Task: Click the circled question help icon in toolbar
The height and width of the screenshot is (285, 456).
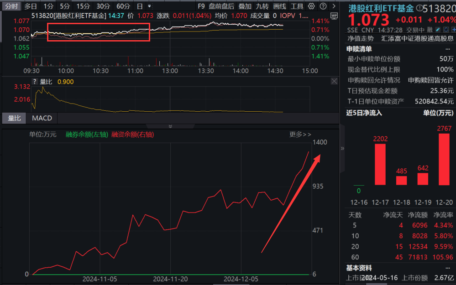Action: click(323, 6)
